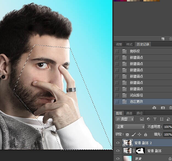Click magnifier icon in 类型 filter

118,119
